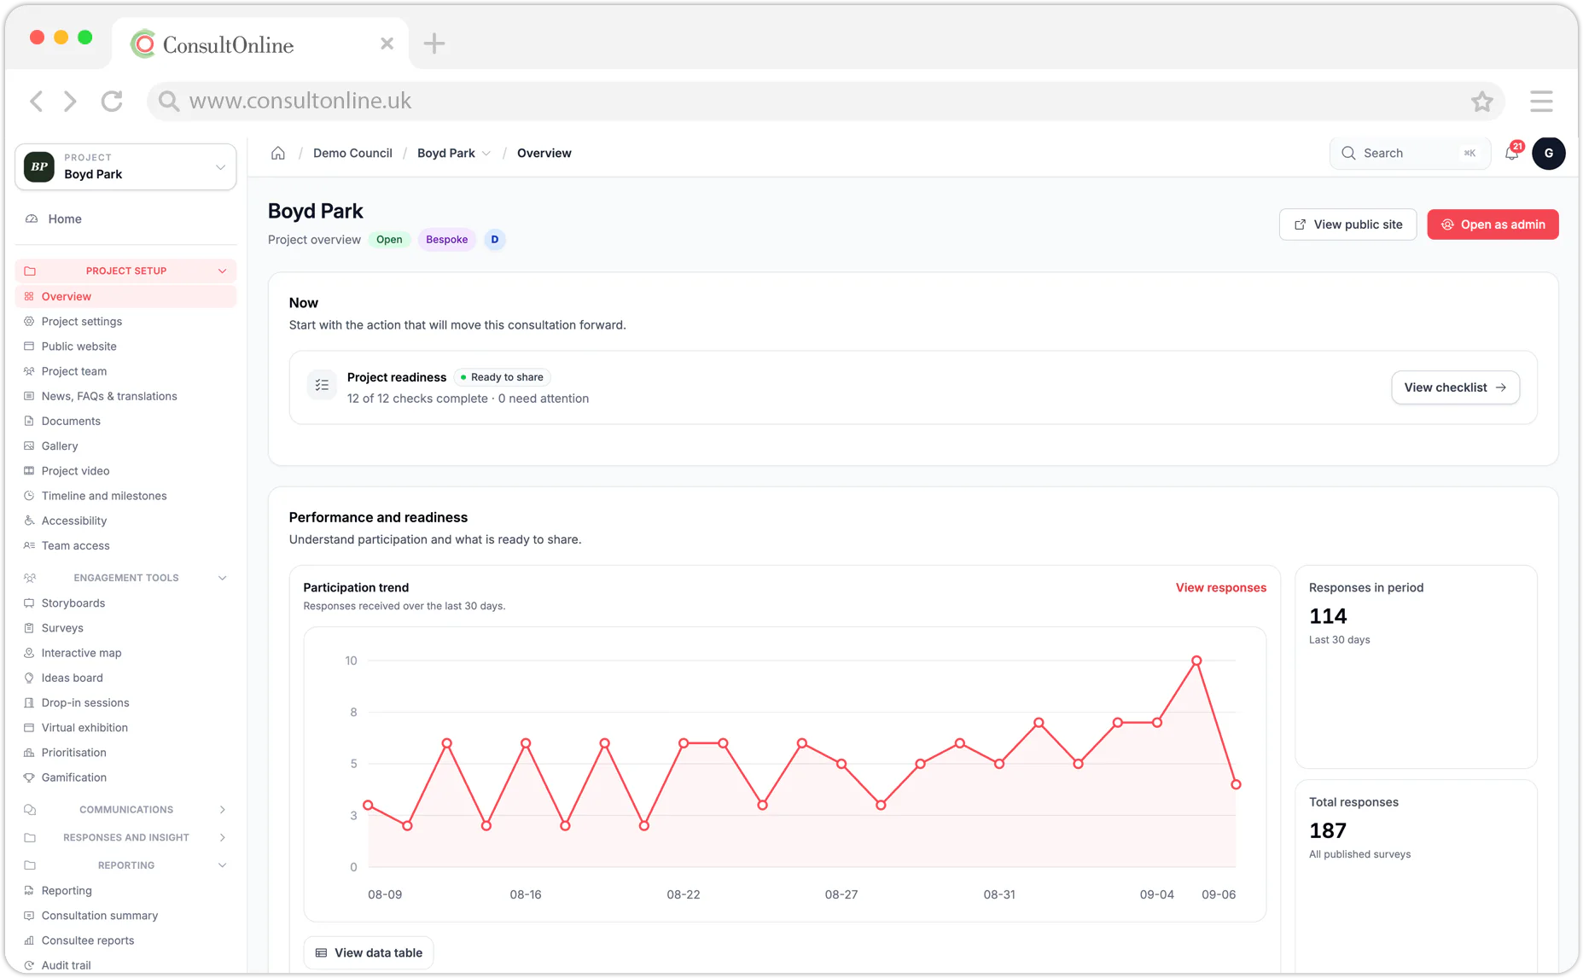Open the notifications bell icon
This screenshot has width=1583, height=978.
[1512, 154]
